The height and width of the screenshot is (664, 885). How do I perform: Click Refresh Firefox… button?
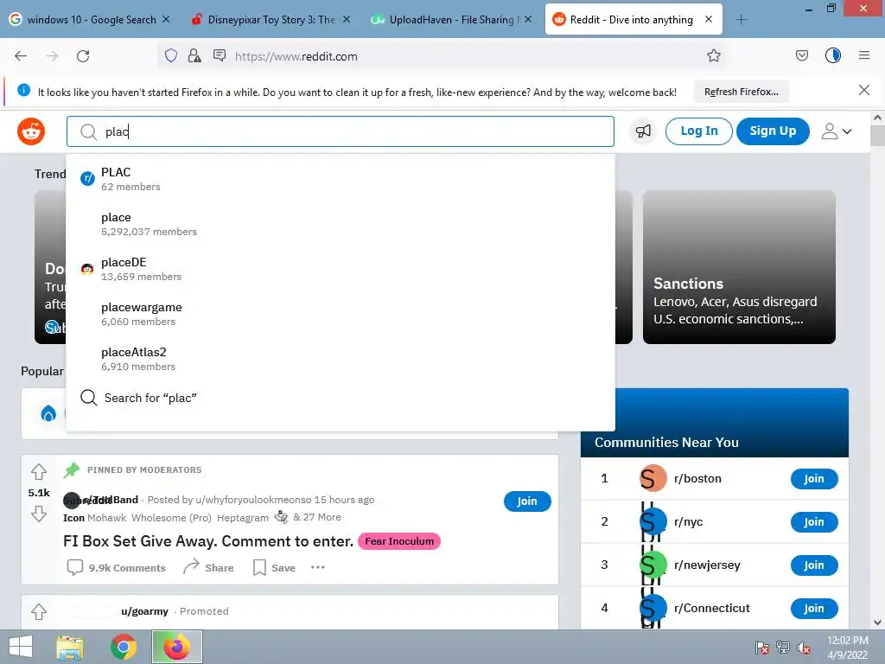point(741,92)
